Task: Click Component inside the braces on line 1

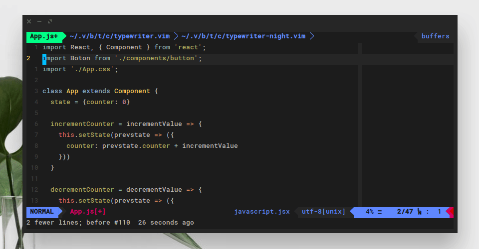Action: [x=124, y=47]
